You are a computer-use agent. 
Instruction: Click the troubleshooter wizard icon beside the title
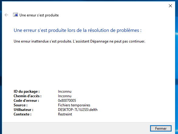(15, 15)
